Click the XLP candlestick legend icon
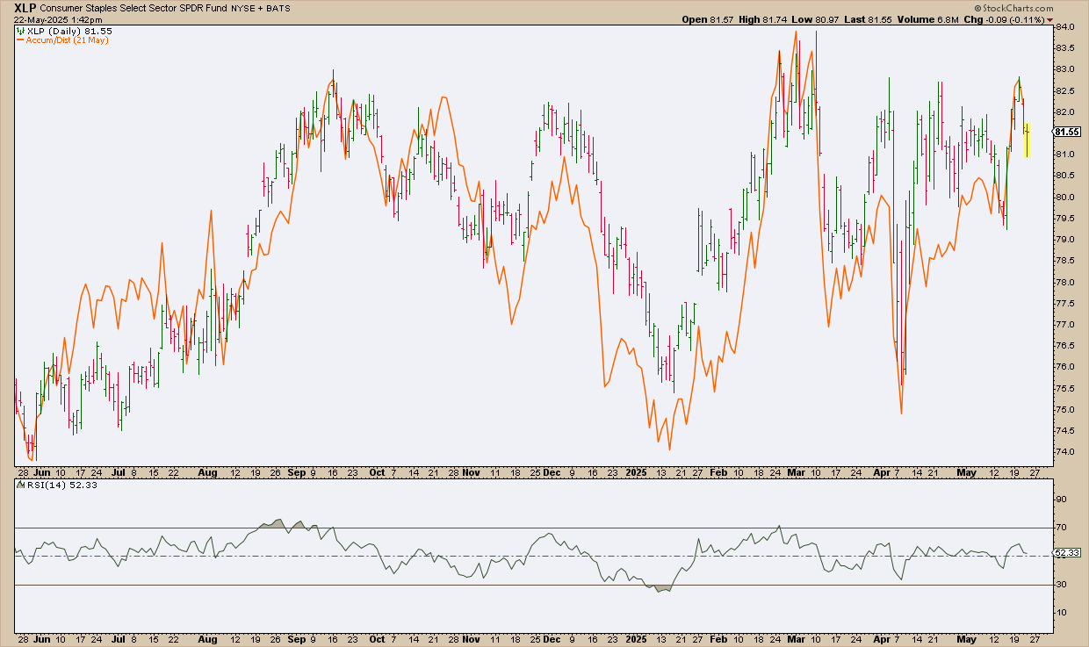Screen dimensions: 1089x647 21,31
